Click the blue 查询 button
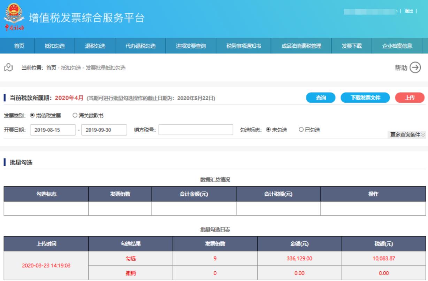Image resolution: width=428 pixels, height=281 pixels. point(321,98)
